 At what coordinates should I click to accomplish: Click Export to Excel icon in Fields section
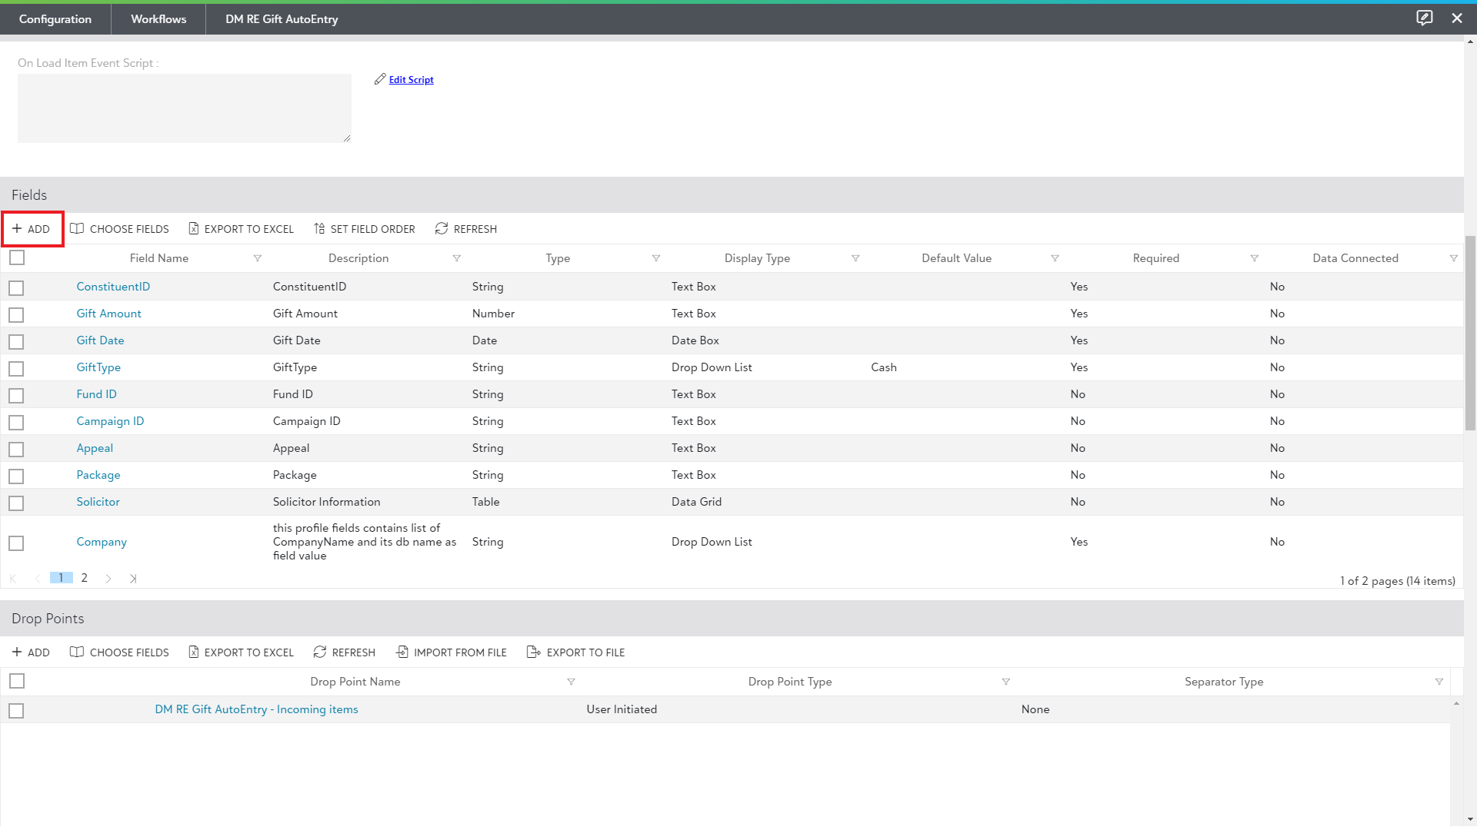click(194, 229)
